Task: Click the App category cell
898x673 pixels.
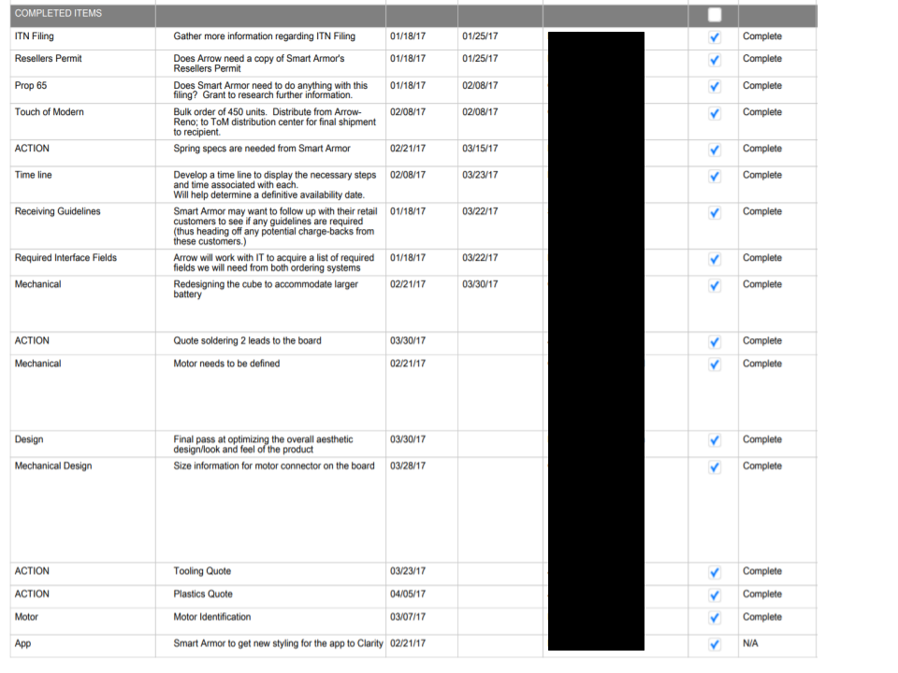Action: 82,646
